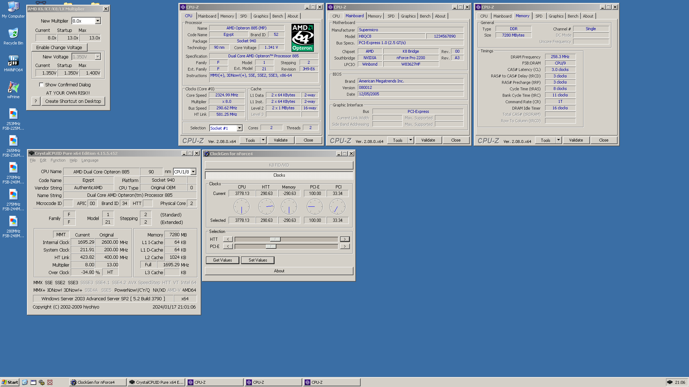689x387 pixels.
Task: Click the third quick launch icon with tools
Action: (42, 382)
